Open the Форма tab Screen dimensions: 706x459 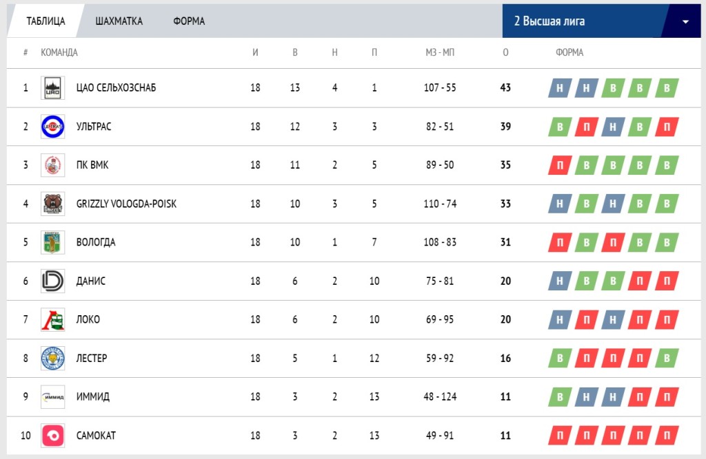[x=189, y=21]
